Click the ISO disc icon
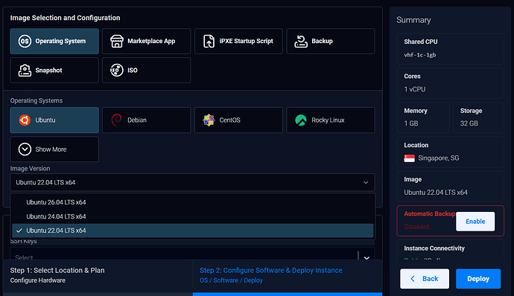This screenshot has height=296, width=514. (x=117, y=71)
